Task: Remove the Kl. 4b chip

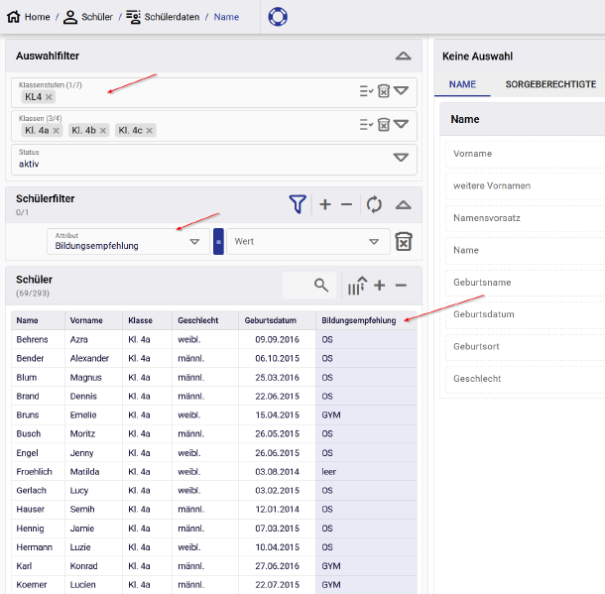Action: click(x=103, y=130)
